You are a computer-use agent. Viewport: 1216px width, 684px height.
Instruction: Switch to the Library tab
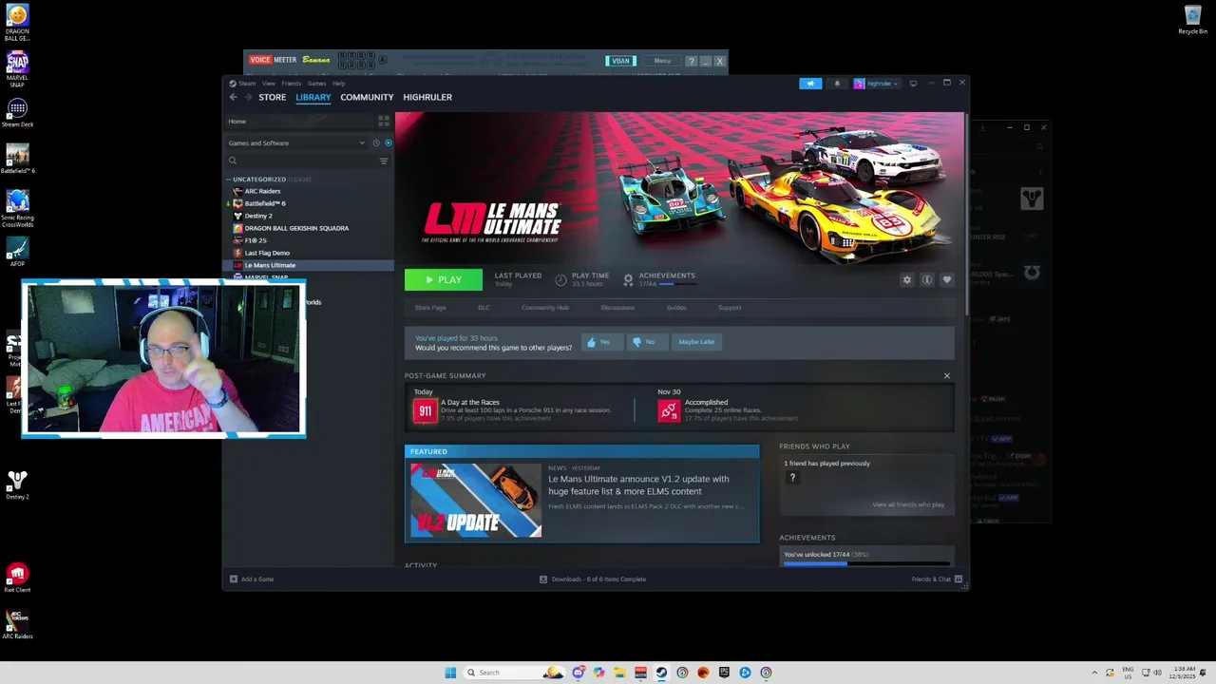click(313, 97)
